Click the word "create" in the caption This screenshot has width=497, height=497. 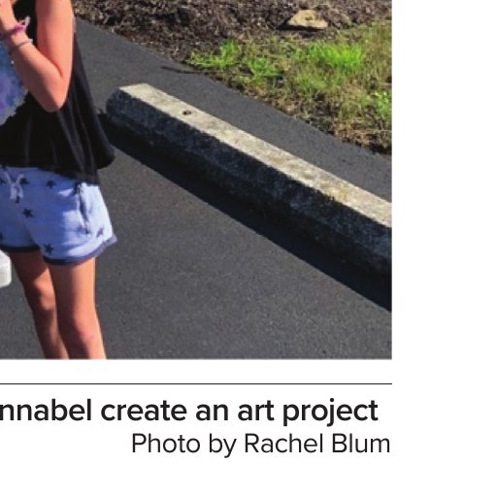click(x=144, y=411)
